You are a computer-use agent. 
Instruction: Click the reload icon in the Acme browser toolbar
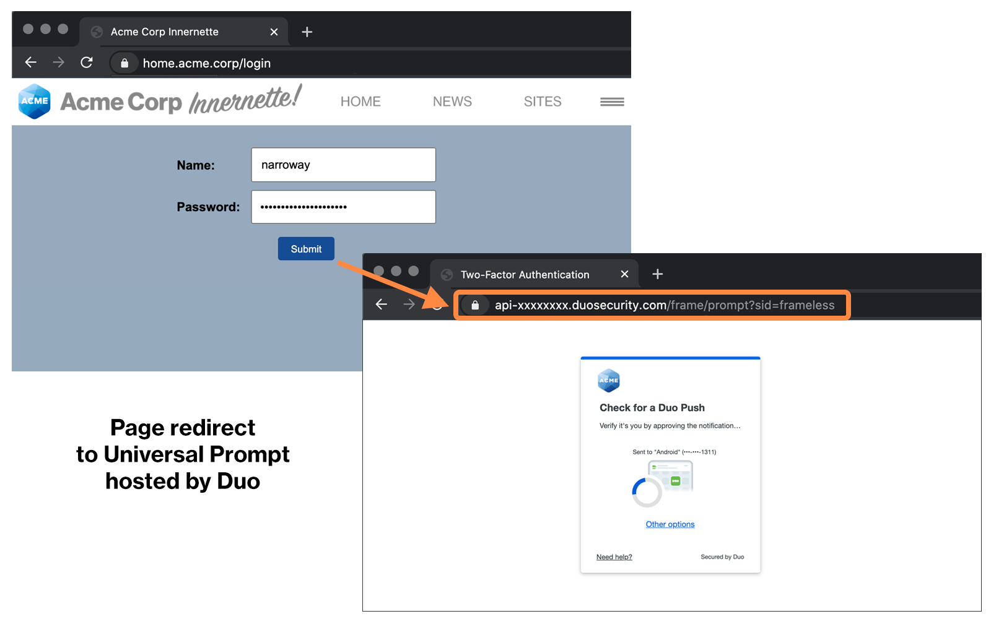[x=87, y=63]
